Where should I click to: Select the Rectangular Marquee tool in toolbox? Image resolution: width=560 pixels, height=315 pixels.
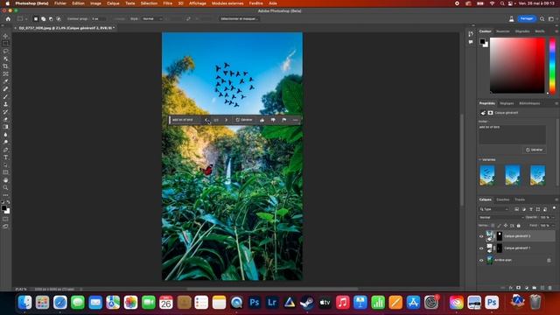pos(5,44)
